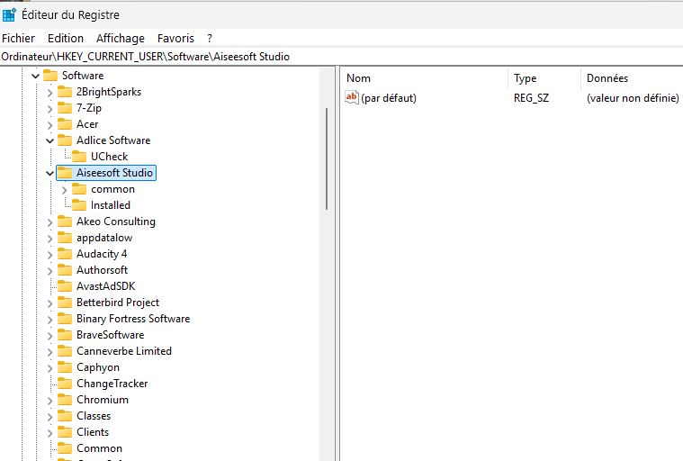683x461 pixels.
Task: Expand the Caphyon key
Action: point(49,368)
